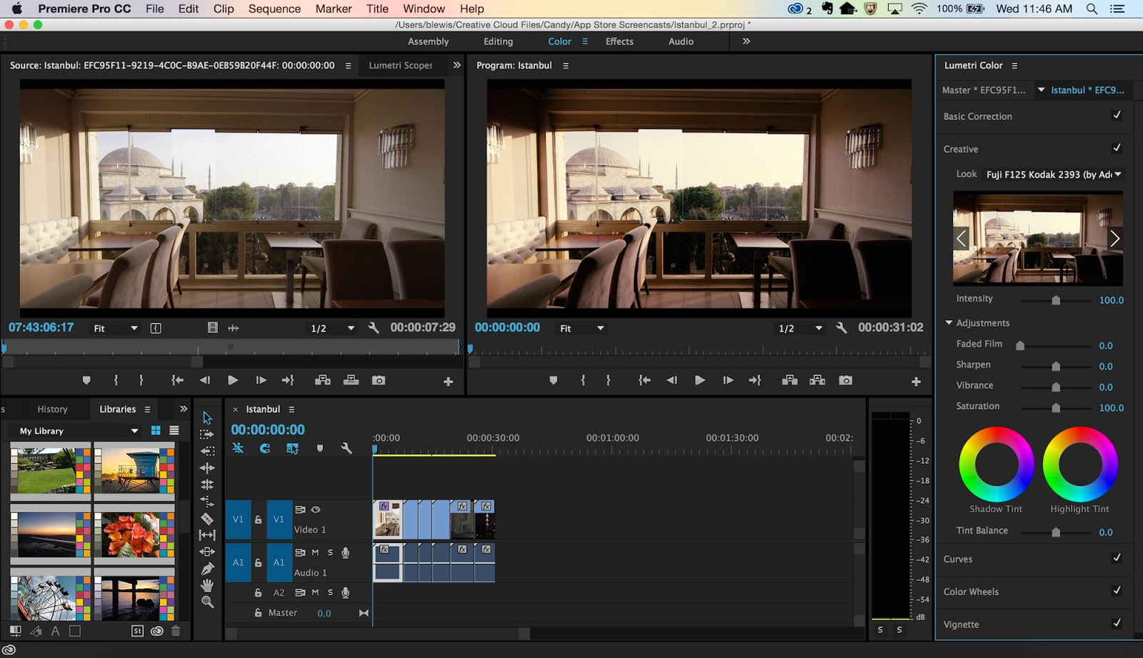Click the Source monitor timecode field
The image size is (1143, 658).
point(42,327)
